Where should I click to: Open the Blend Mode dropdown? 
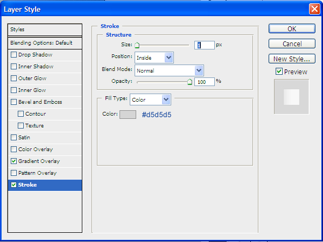coord(169,70)
